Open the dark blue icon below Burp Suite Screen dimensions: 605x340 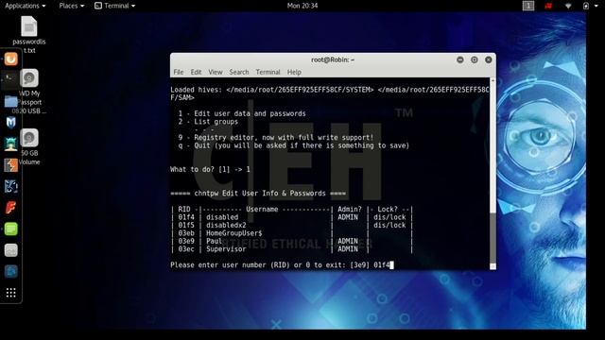click(10, 187)
